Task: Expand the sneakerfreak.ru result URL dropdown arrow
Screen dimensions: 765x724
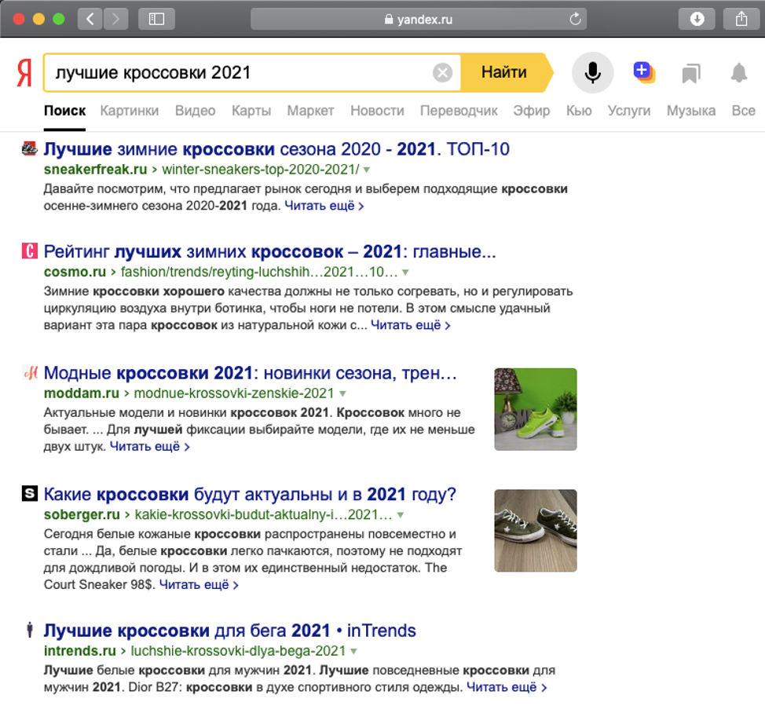Action: (x=367, y=170)
